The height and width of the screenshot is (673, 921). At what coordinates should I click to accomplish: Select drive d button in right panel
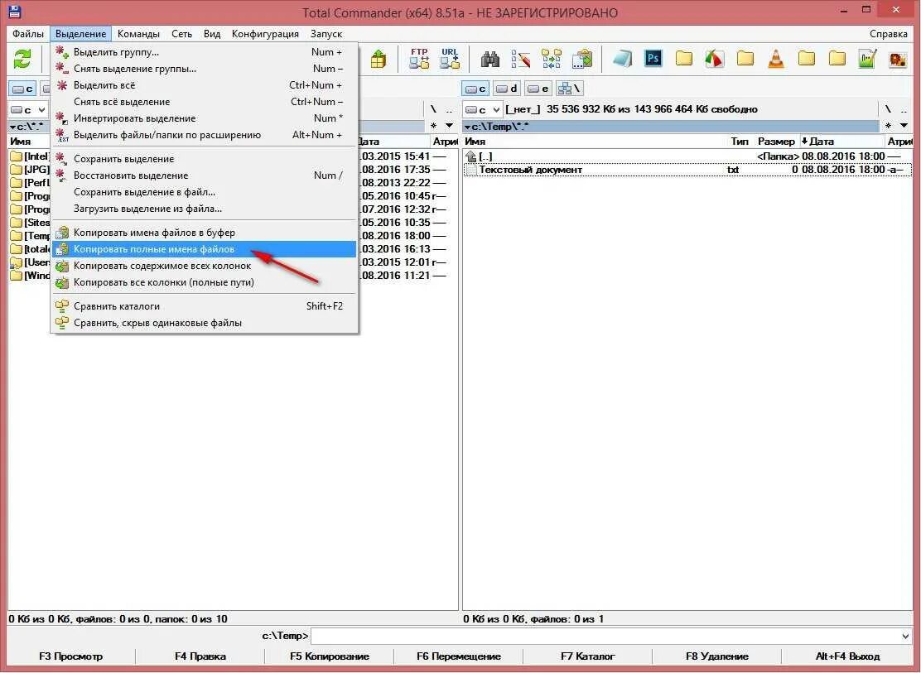(x=506, y=89)
